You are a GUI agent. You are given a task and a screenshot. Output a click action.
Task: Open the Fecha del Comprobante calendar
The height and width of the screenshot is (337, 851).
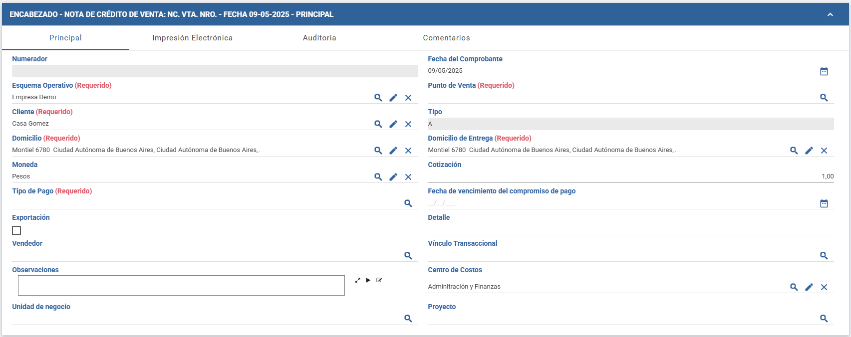coord(824,71)
